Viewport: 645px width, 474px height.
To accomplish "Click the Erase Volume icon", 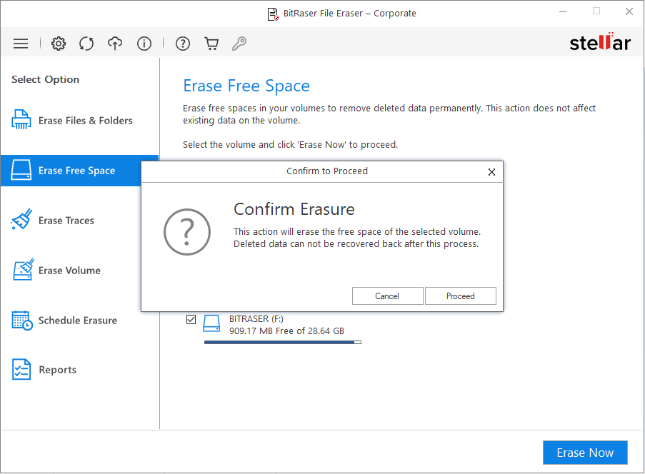I will 23,270.
